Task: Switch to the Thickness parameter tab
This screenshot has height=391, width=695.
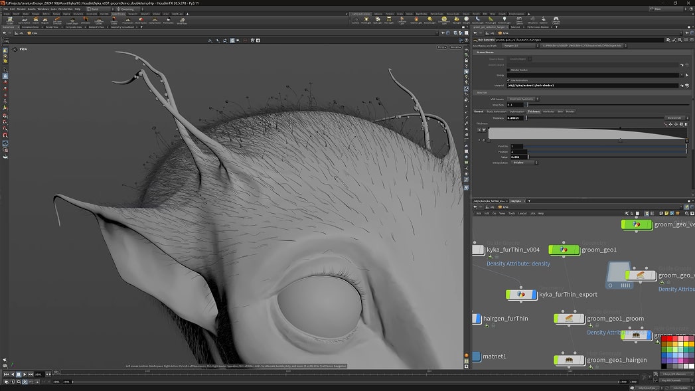Action: click(x=534, y=112)
